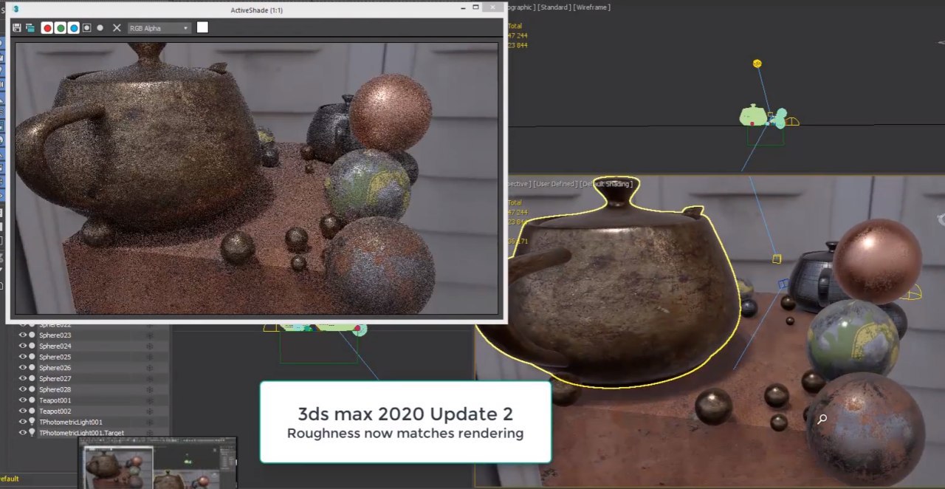Clone the ActiveShade rendered frame window

pos(30,28)
